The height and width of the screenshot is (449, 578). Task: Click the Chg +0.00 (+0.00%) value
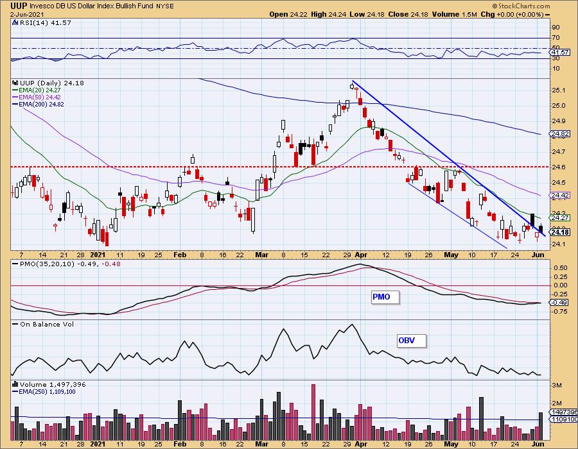click(x=512, y=14)
